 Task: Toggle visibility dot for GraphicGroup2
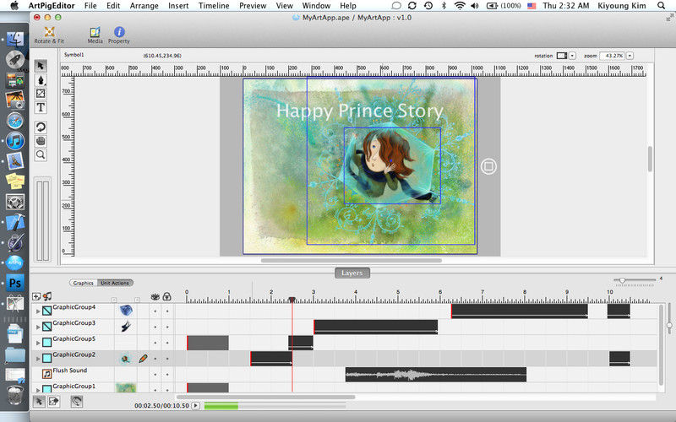click(155, 359)
